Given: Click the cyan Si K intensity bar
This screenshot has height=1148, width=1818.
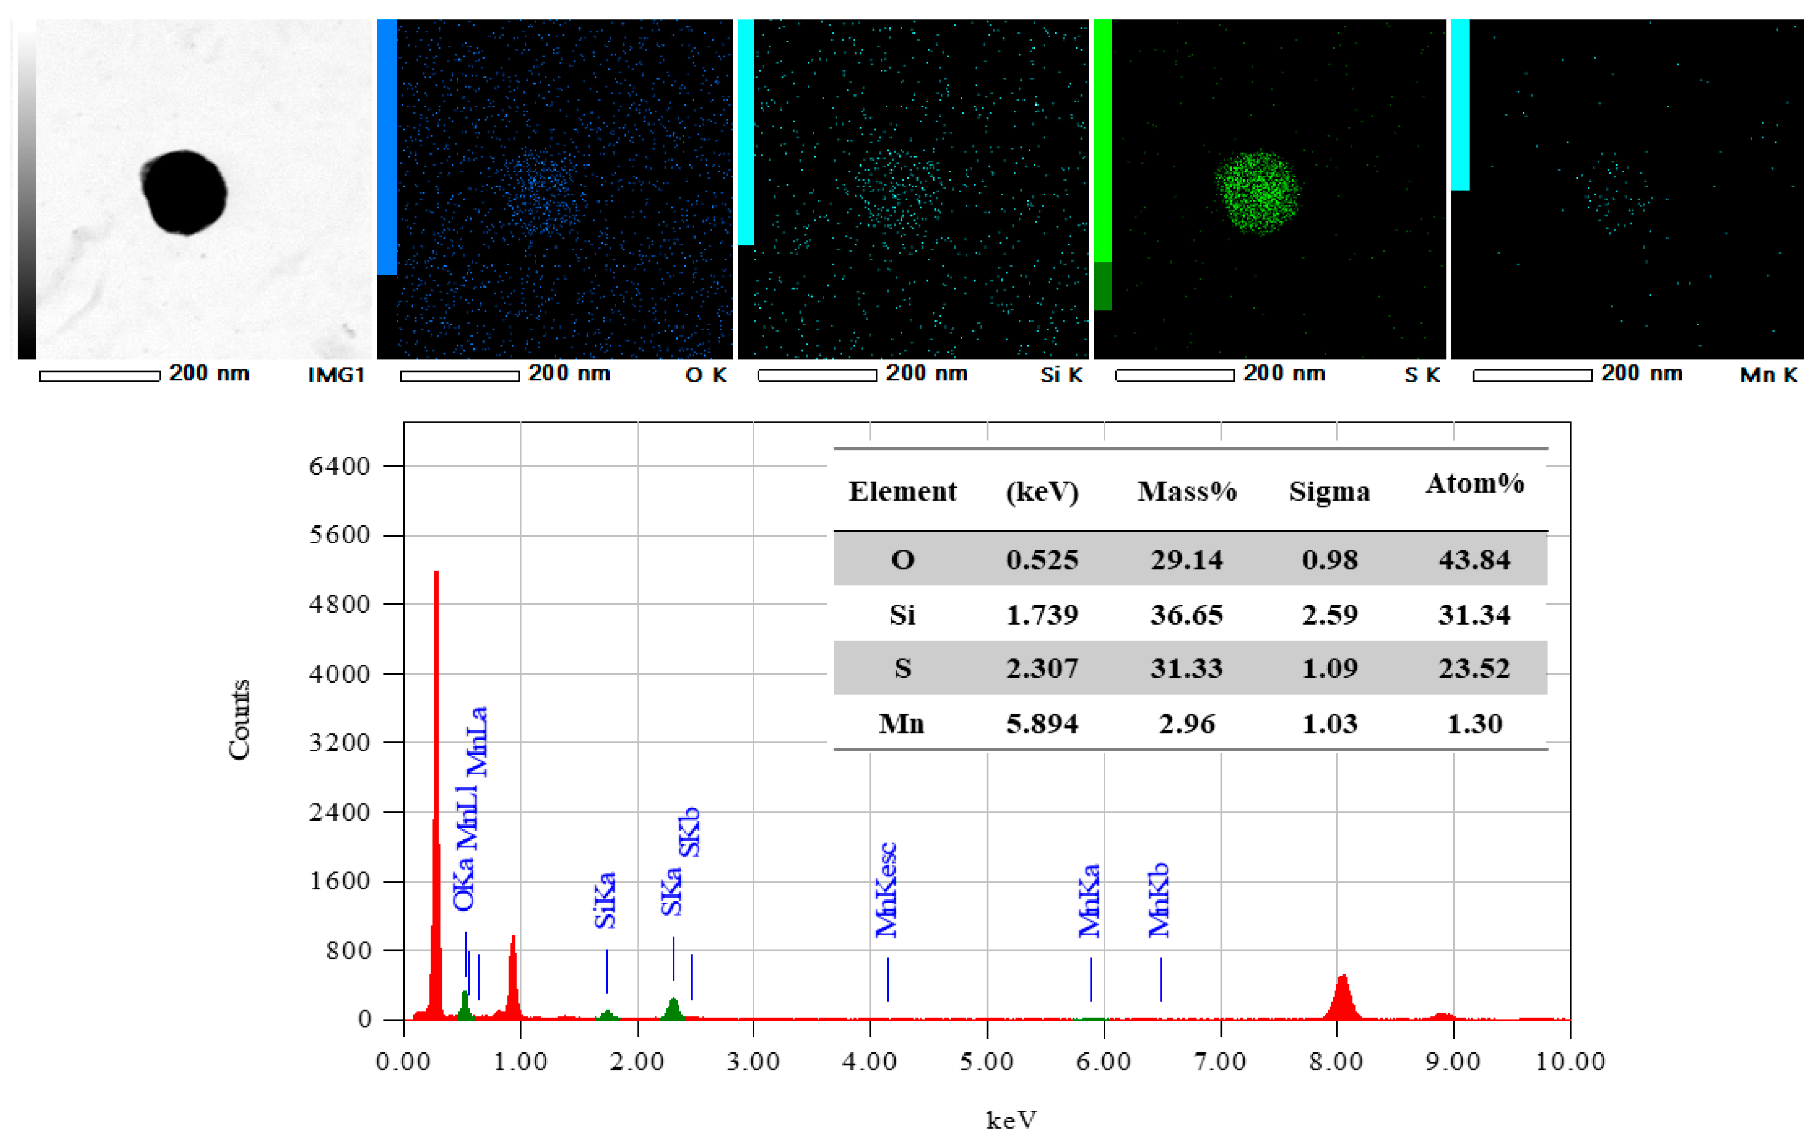Looking at the screenshot, I should 746,132.
